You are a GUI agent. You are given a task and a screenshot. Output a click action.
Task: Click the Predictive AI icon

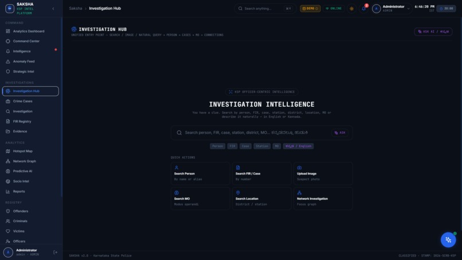click(x=8, y=171)
